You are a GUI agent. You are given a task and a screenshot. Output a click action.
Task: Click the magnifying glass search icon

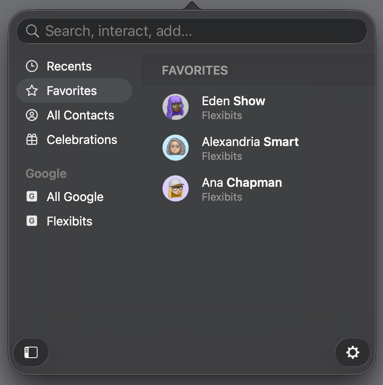[x=32, y=31]
